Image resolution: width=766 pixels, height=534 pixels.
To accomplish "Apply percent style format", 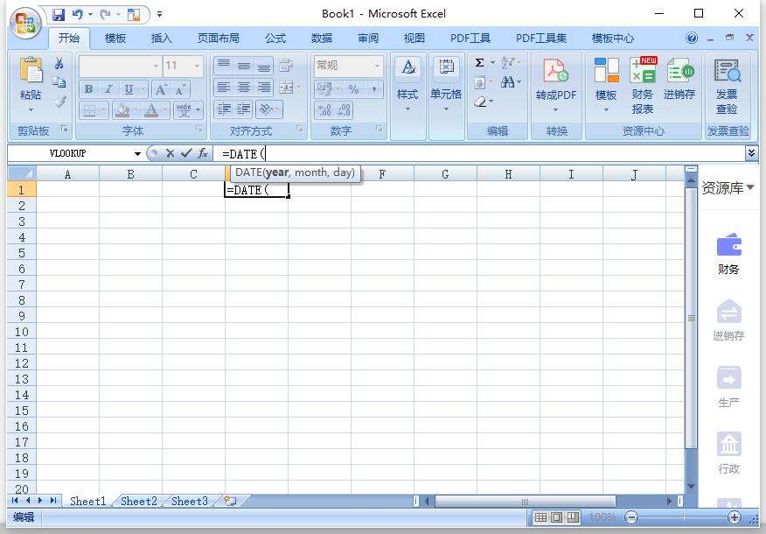I will point(353,89).
